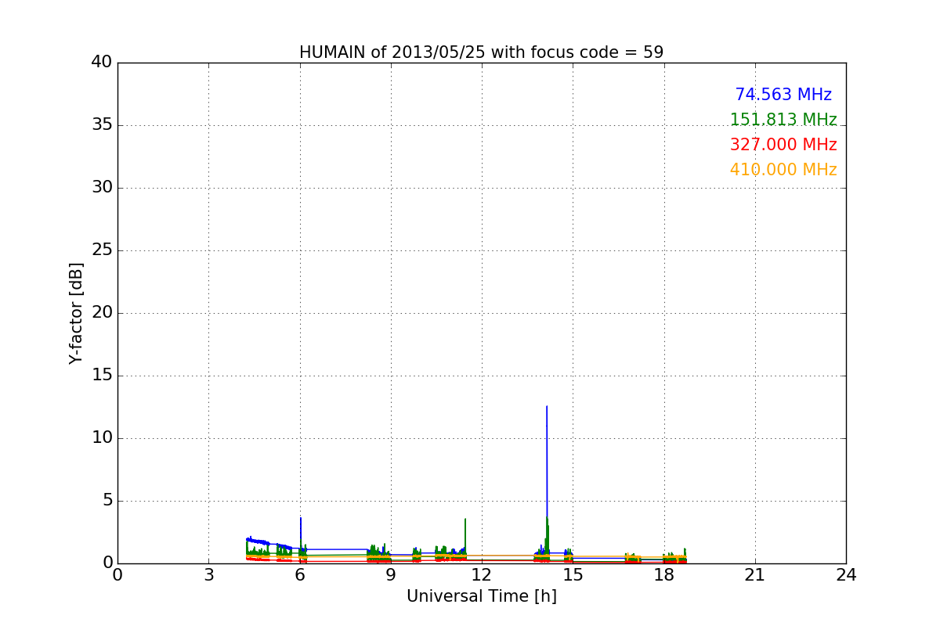The height and width of the screenshot is (626, 940).
Task: Click y-axis tick label 30
Action: click(102, 187)
